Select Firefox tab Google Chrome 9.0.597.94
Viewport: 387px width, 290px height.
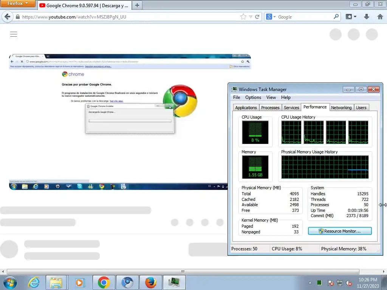click(84, 5)
